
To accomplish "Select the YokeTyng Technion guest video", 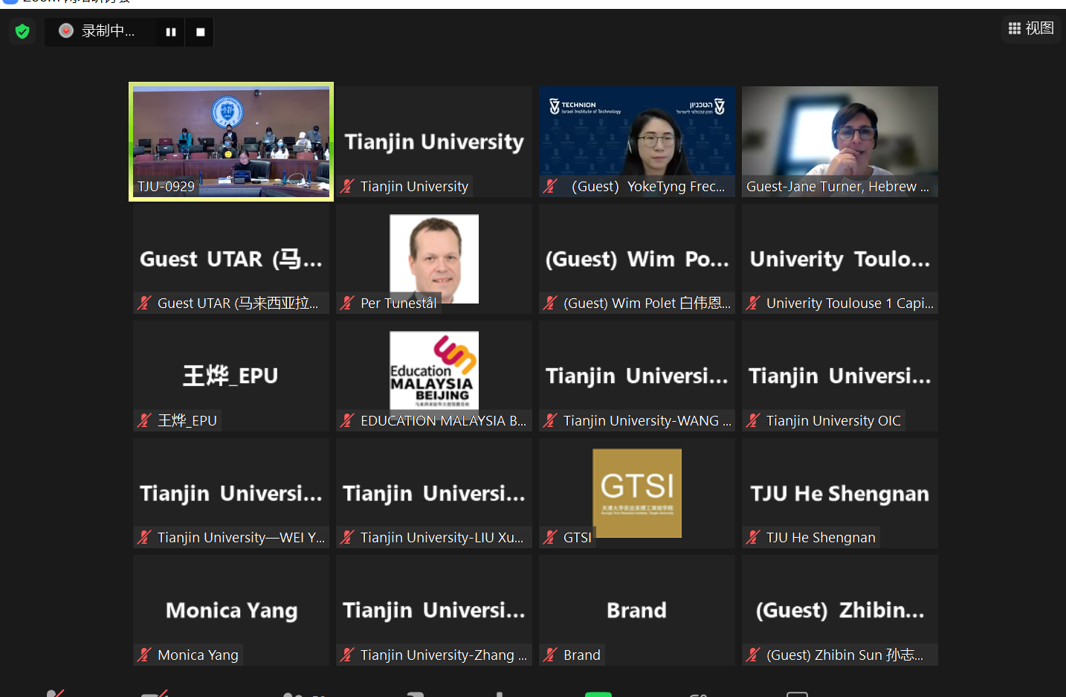I will click(x=637, y=141).
